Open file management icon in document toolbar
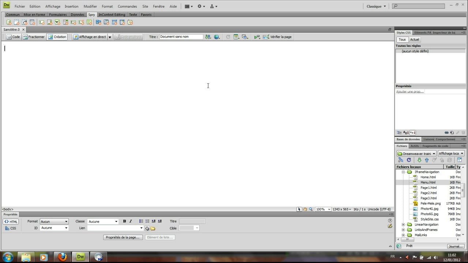This screenshot has height=263, width=468. point(208,37)
